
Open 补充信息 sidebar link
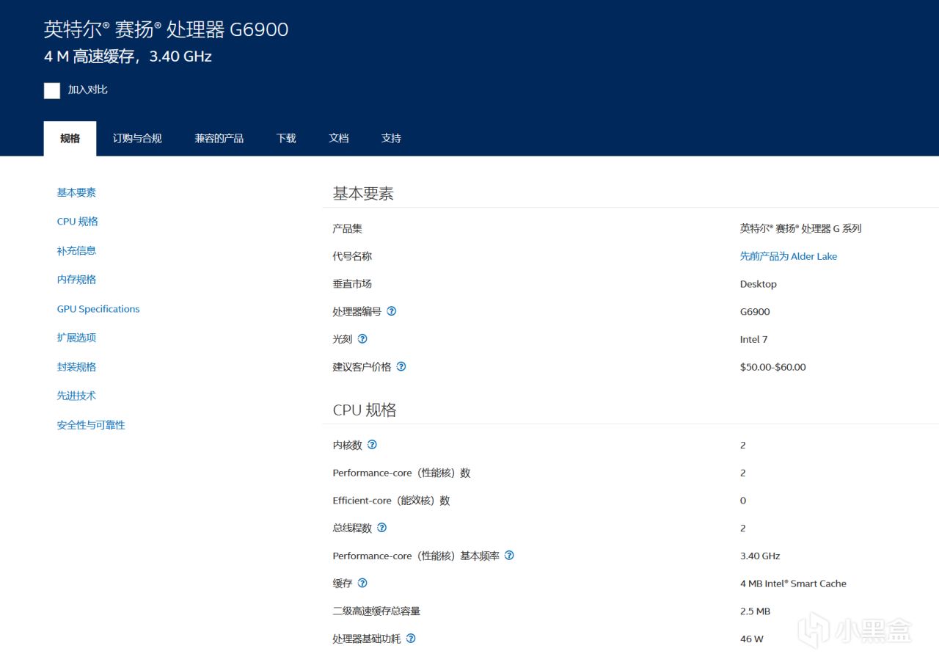(76, 250)
